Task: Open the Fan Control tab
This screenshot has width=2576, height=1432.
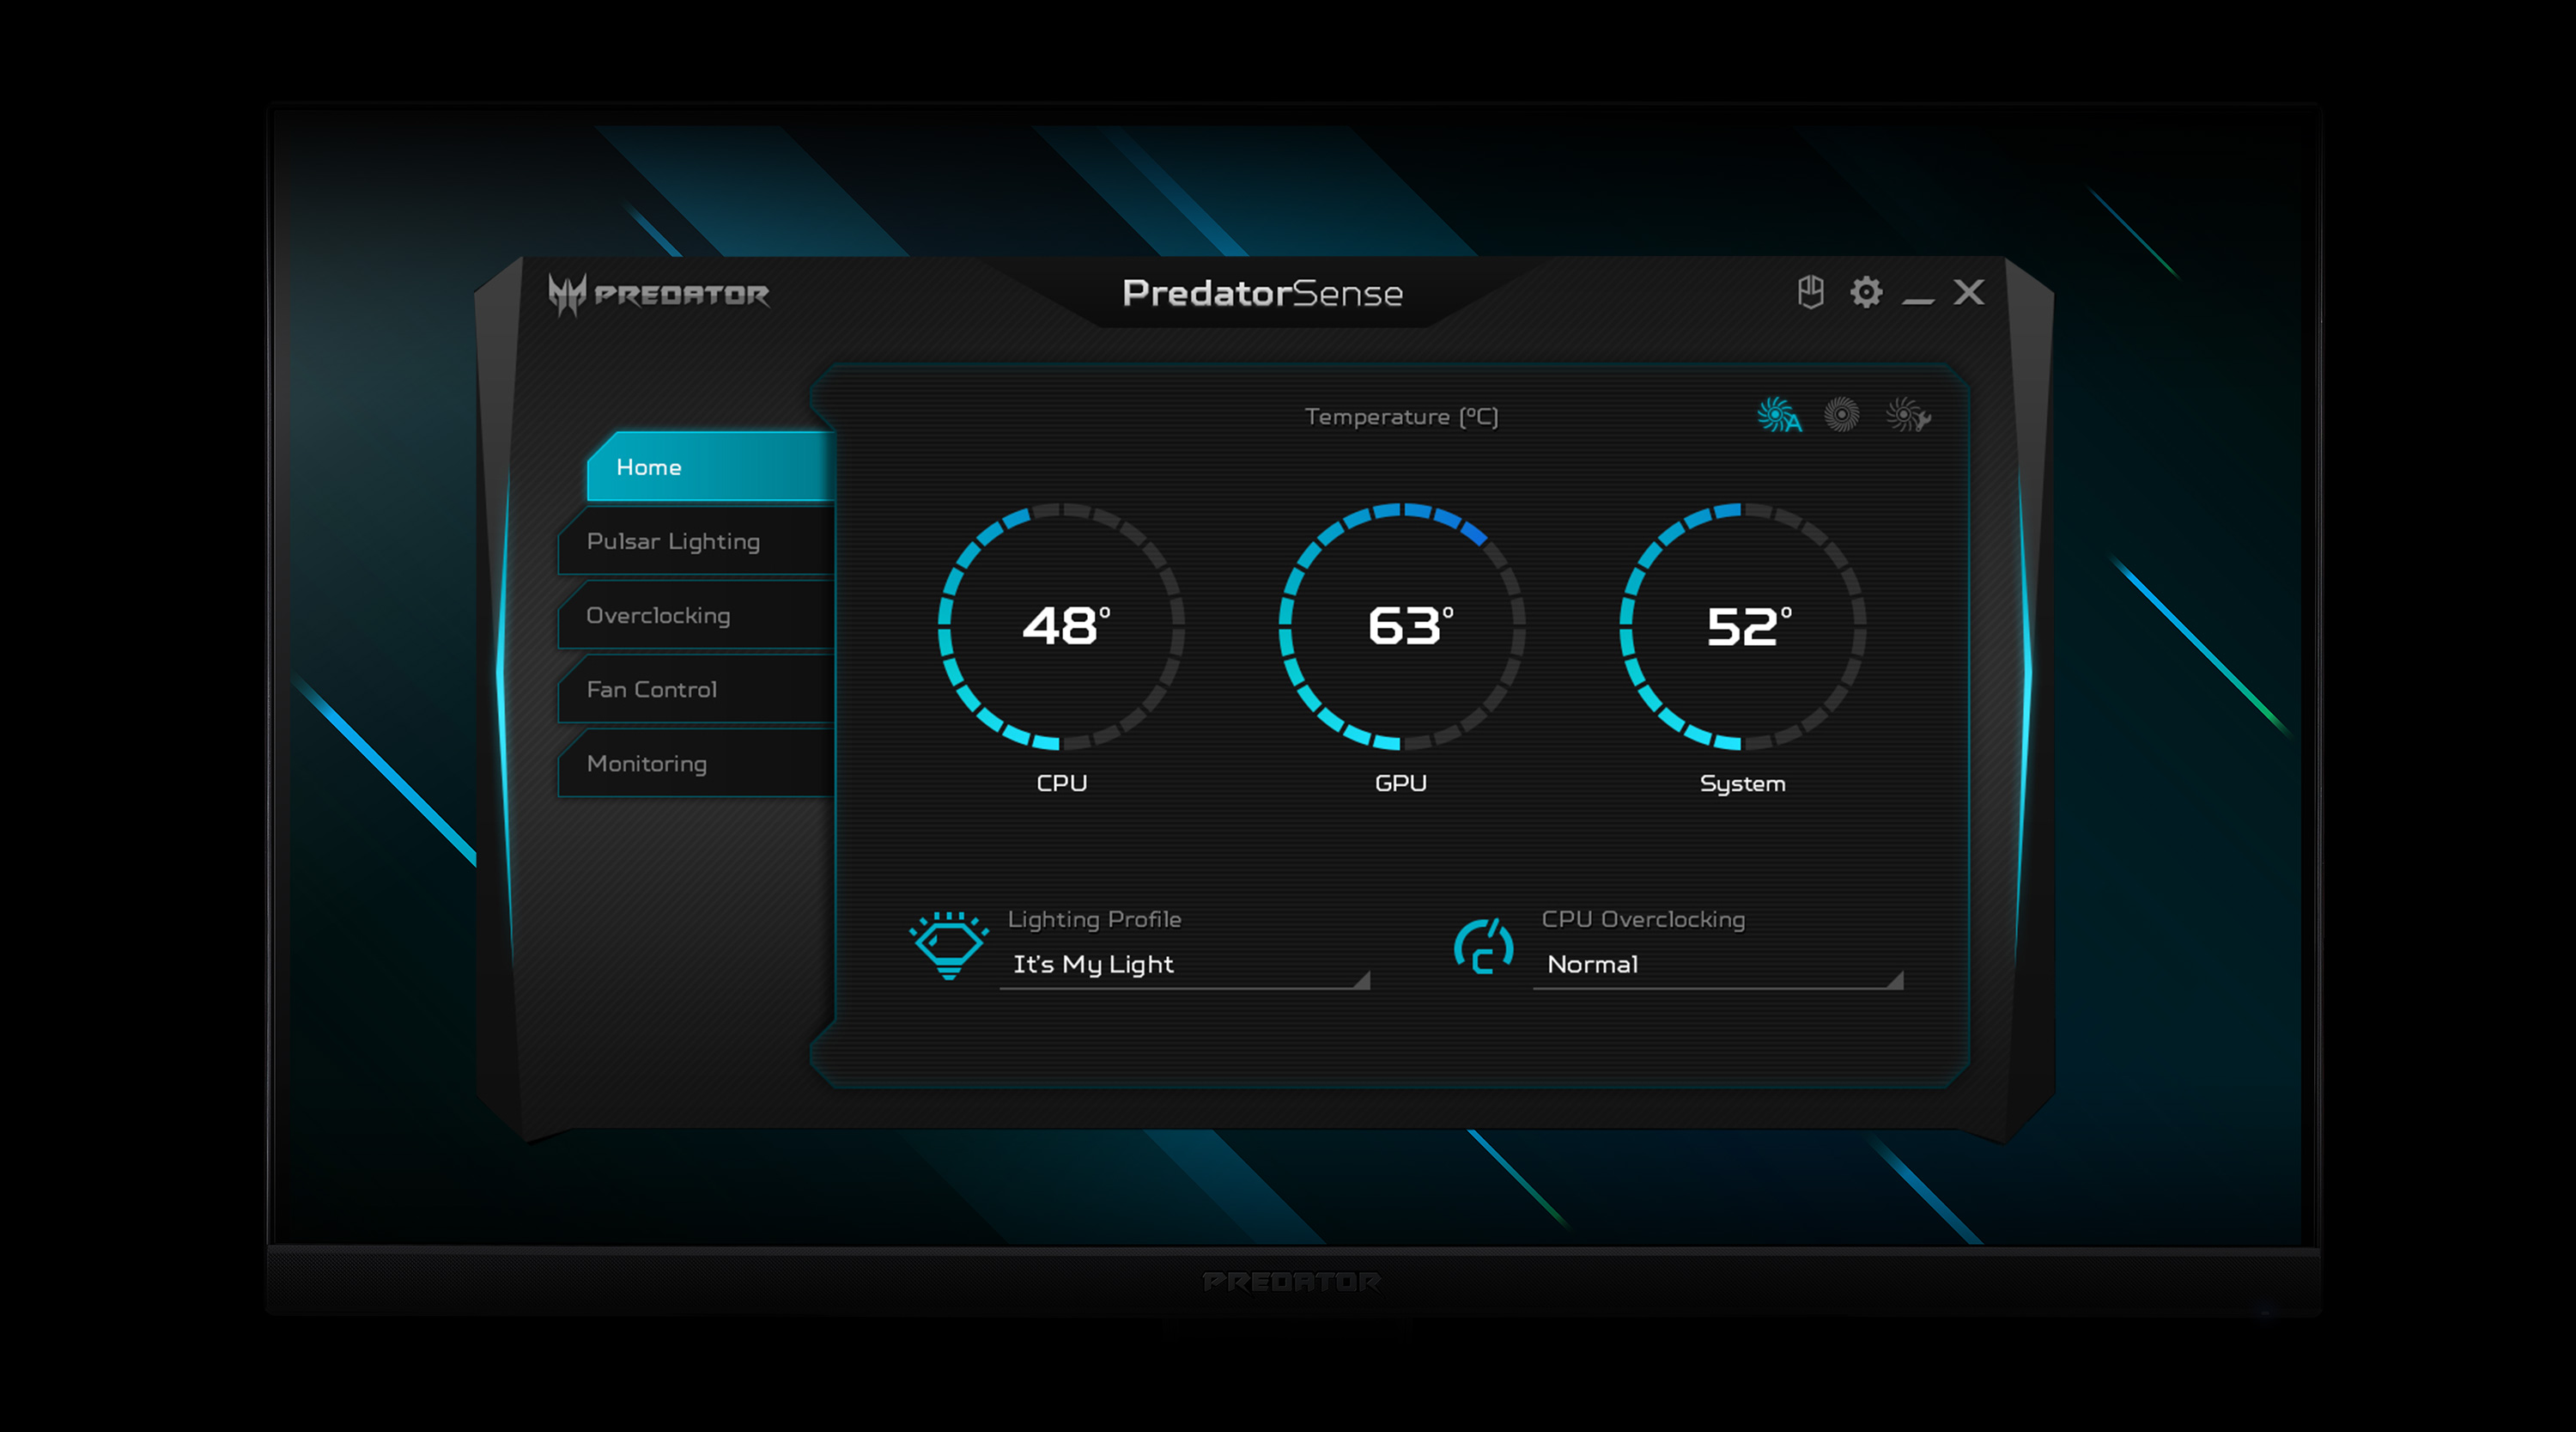Action: (x=697, y=690)
